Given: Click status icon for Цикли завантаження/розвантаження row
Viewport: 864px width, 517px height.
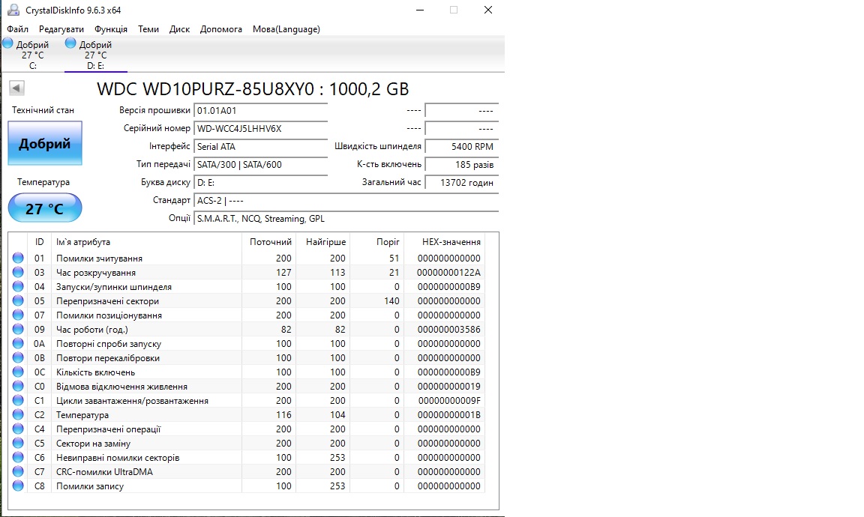Looking at the screenshot, I should (18, 400).
